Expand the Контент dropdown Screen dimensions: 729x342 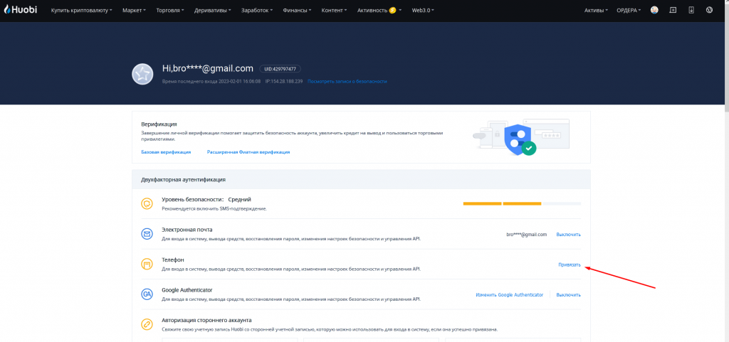coord(335,10)
